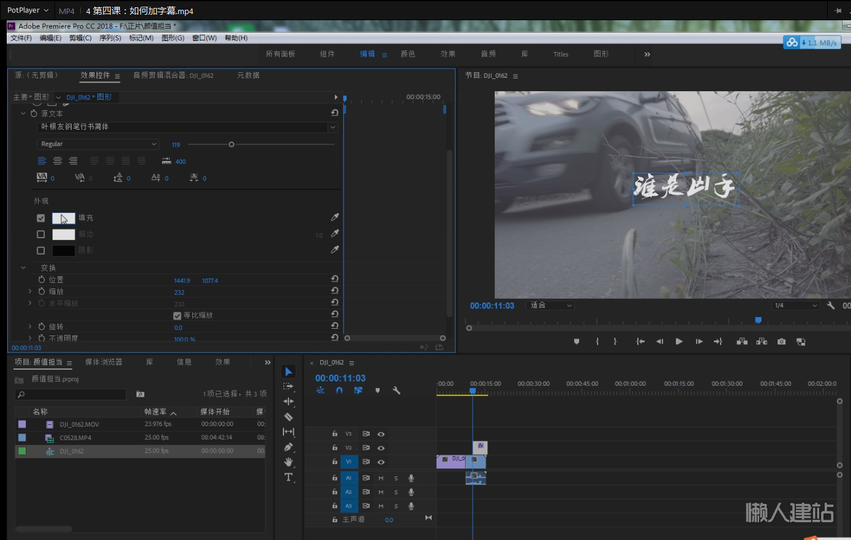Expand the scale property
851x540 pixels.
[29, 291]
